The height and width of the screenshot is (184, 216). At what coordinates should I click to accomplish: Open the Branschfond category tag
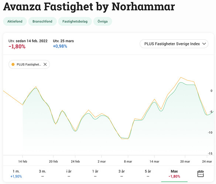(x=42, y=21)
